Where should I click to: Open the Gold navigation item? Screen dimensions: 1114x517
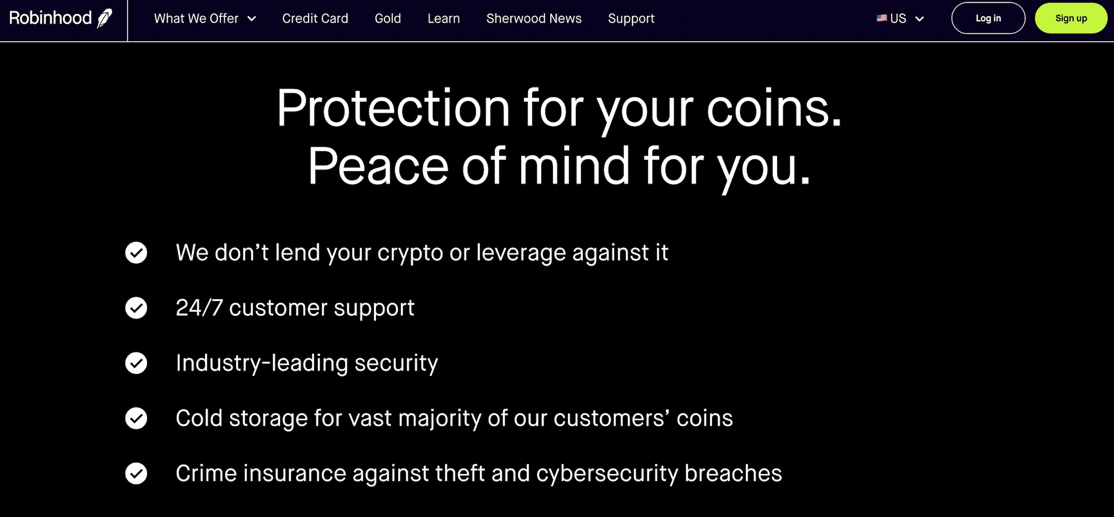(388, 19)
